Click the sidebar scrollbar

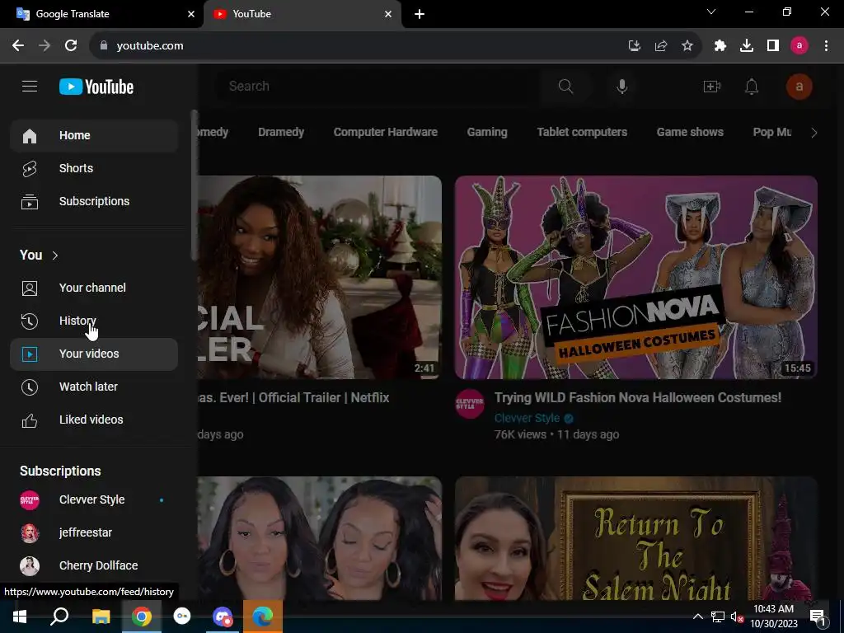coord(194,185)
